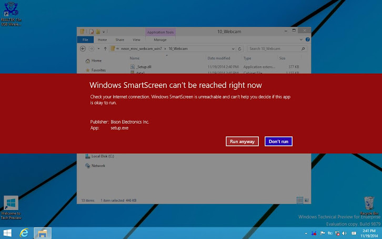
Task: Open the Share ribbon tab
Action: 119,39
